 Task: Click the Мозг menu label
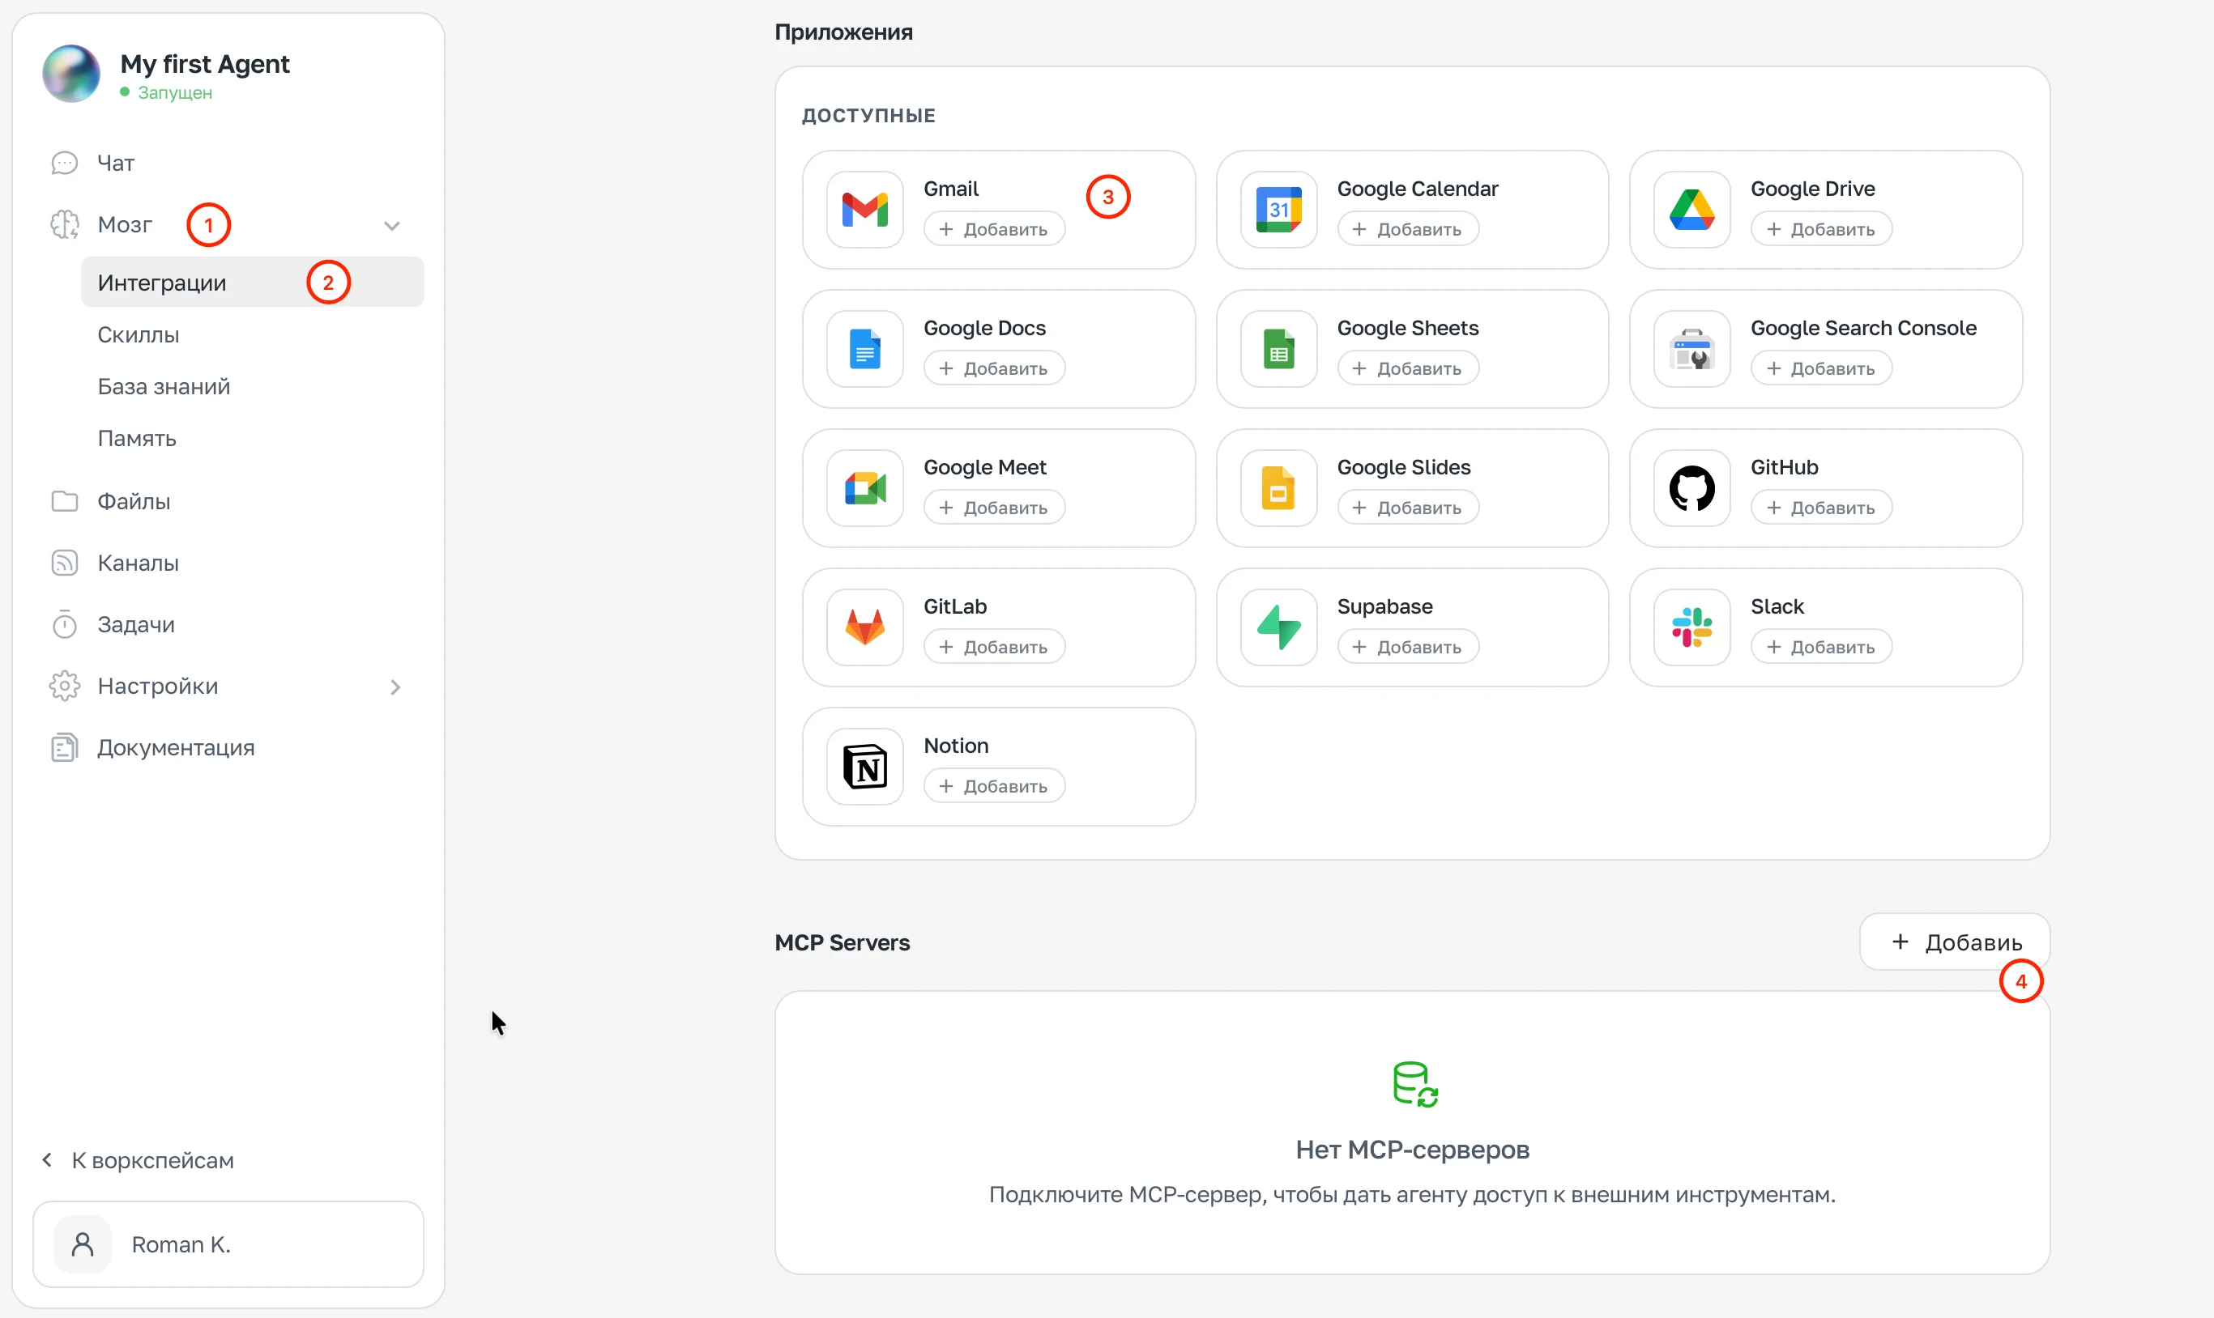[x=125, y=225]
